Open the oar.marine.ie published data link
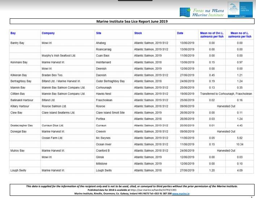This screenshot has height=198, width=256. [x=148, y=190]
